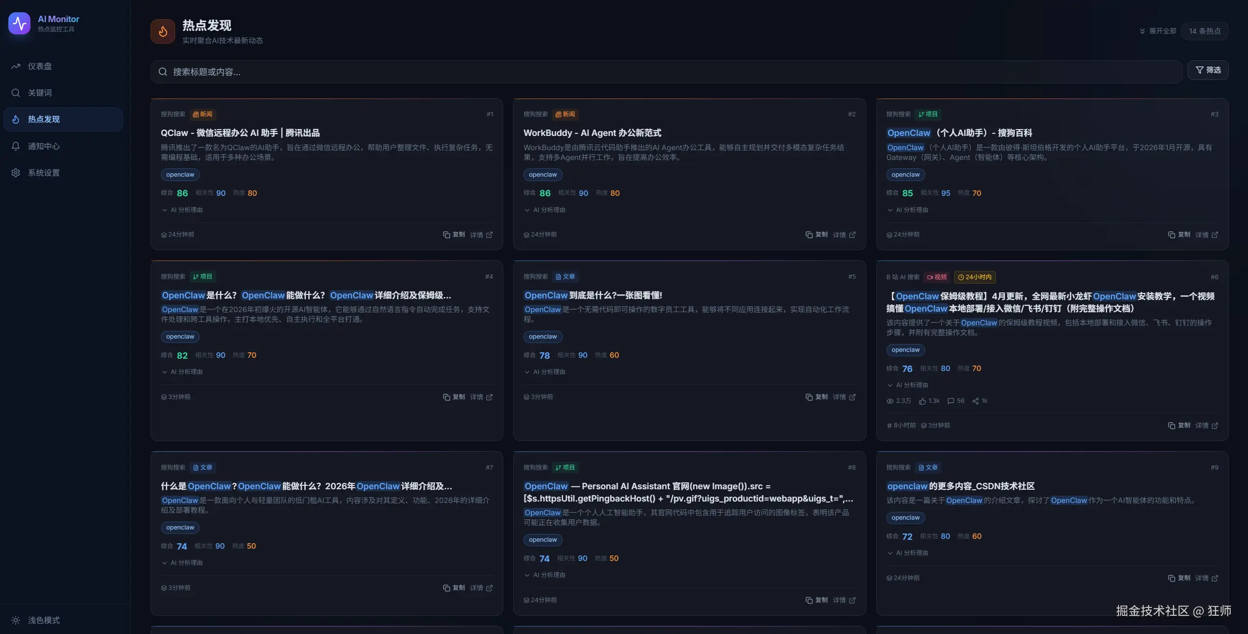Click copy icon on QClaw card
The height and width of the screenshot is (634, 1248).
[x=446, y=235]
